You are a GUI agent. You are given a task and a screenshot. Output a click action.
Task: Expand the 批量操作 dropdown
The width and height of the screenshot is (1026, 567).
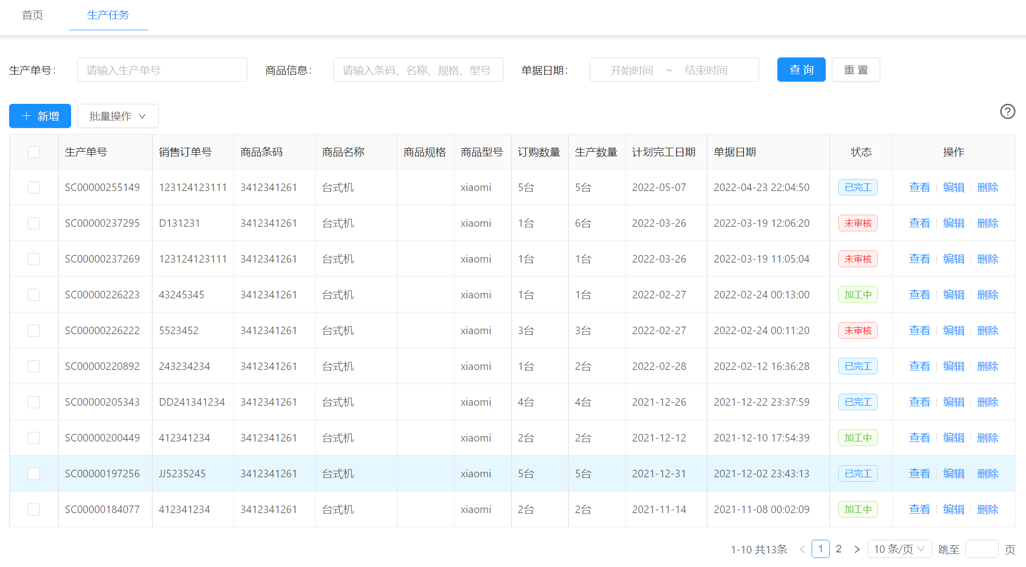click(118, 116)
